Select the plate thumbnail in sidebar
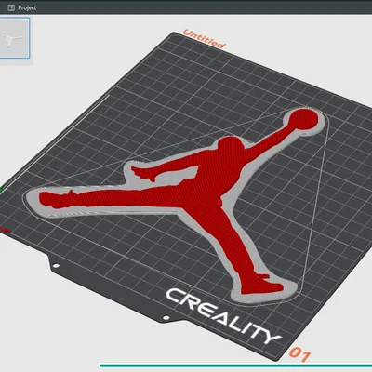The width and height of the screenshot is (372, 372). coord(14,38)
